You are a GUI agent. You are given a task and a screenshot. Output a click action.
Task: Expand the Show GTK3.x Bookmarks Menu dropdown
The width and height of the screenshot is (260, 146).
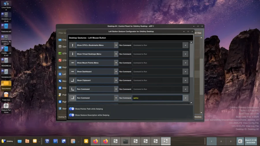tap(116, 45)
